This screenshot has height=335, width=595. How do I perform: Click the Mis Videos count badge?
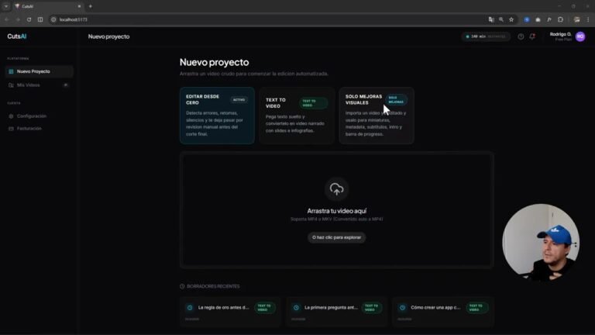click(66, 85)
